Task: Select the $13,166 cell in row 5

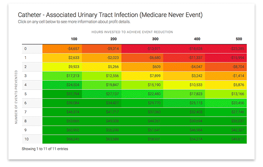Action: pyautogui.click(x=226, y=94)
